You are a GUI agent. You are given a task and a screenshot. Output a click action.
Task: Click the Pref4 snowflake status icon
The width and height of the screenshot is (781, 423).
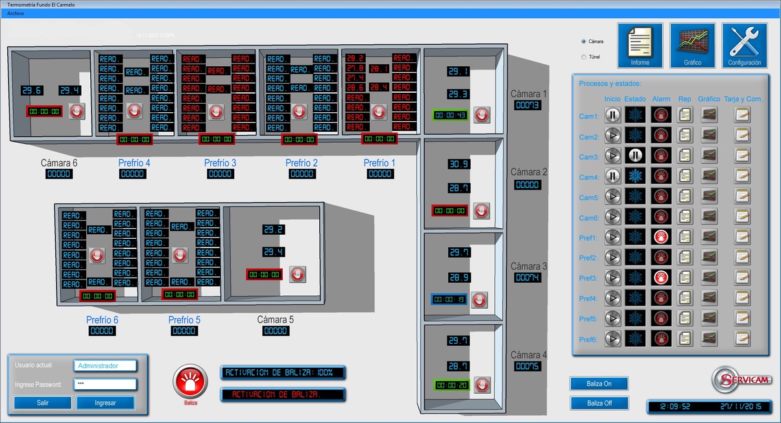(x=635, y=298)
